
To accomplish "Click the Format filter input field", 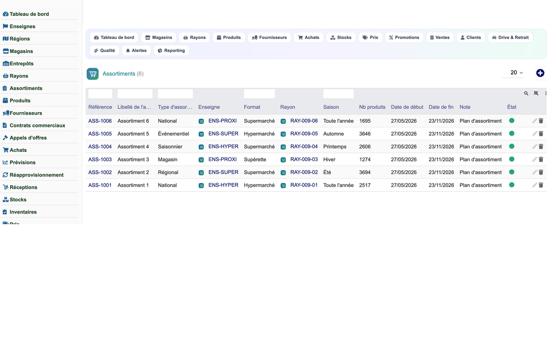I will click(x=259, y=94).
